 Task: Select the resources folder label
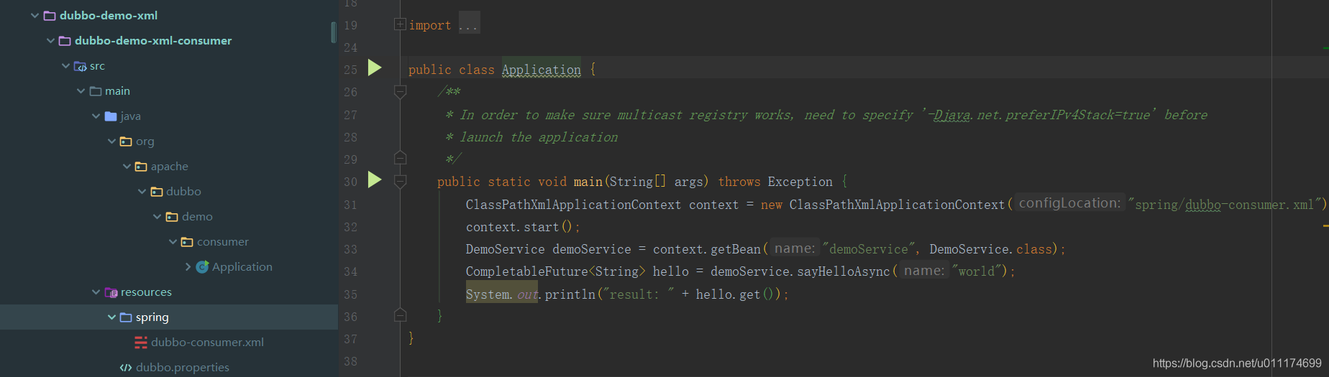146,292
